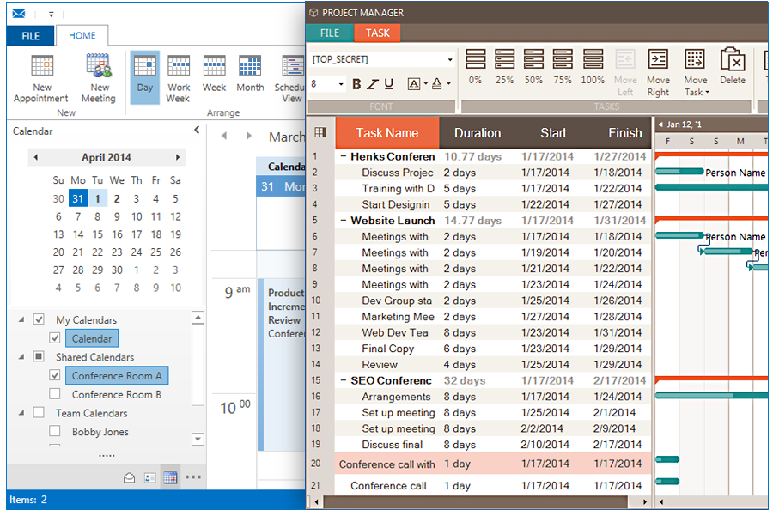This screenshot has width=773, height=510.
Task: Go to previous day in calendar view
Action: tap(224, 136)
